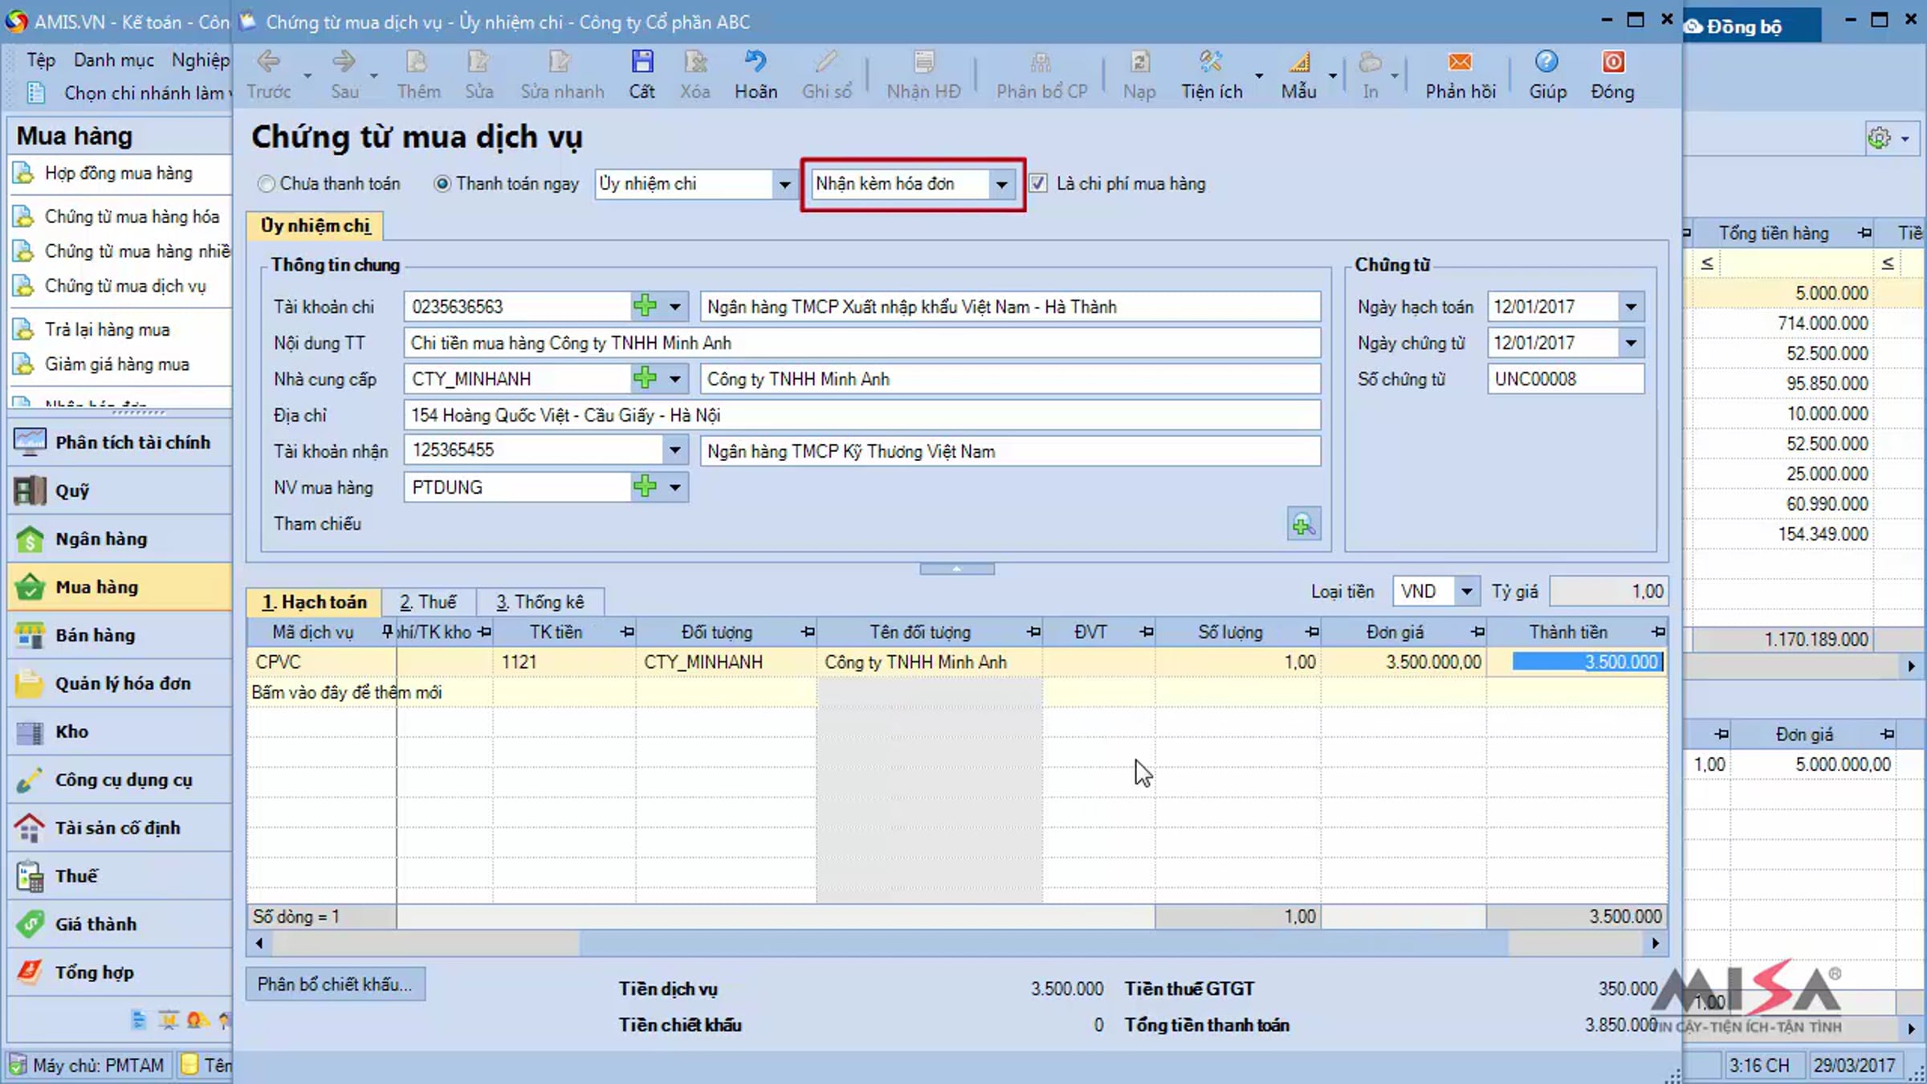
Task: Open Ngày chứng từ date picker
Action: pyautogui.click(x=1631, y=343)
